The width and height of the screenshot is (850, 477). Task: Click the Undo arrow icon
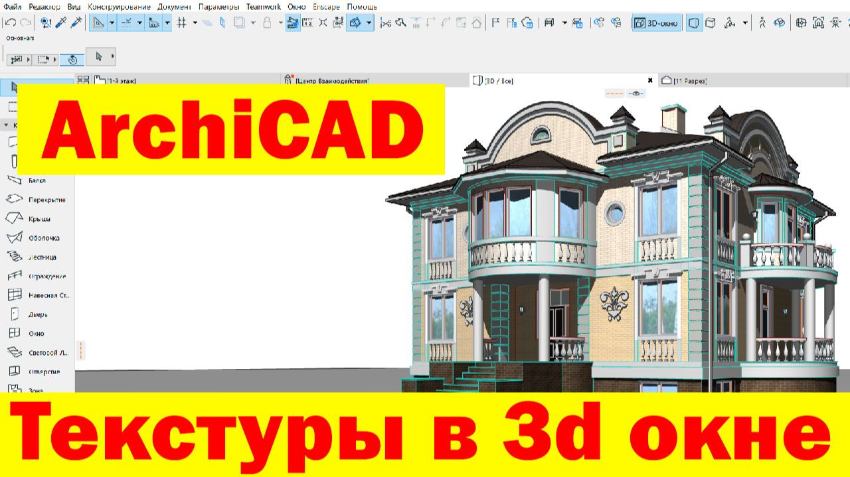coord(11,23)
